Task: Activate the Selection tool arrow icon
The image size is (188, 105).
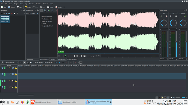Action: (x=24, y=63)
